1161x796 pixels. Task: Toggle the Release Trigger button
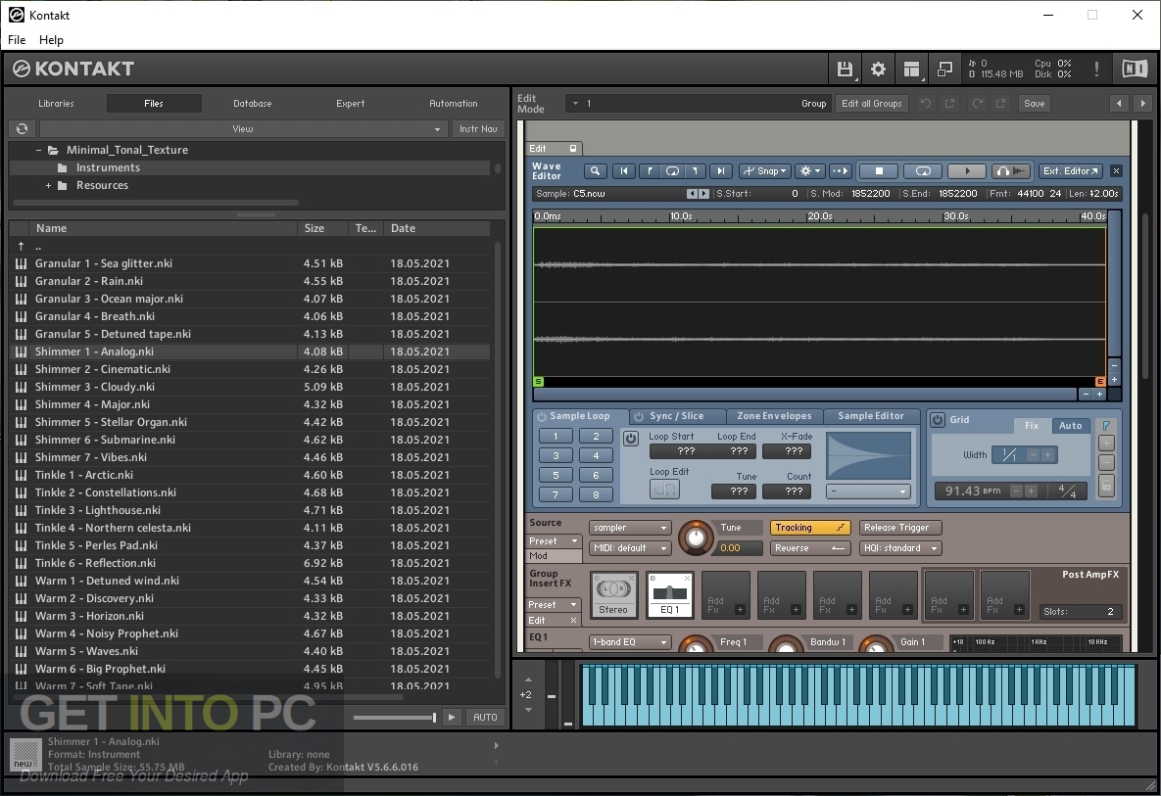(x=899, y=528)
